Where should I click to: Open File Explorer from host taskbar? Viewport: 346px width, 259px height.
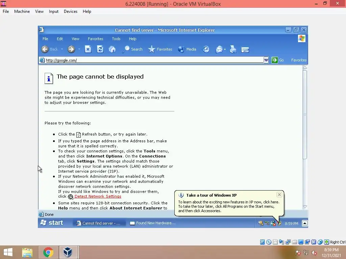[x=27, y=252]
